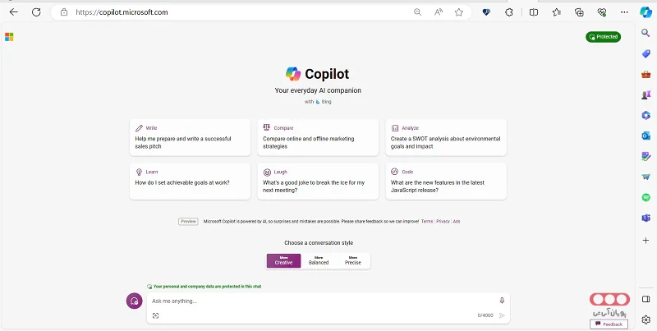Viewport: 657px width, 331px height.
Task: Open Collections panel
Action: 579,12
